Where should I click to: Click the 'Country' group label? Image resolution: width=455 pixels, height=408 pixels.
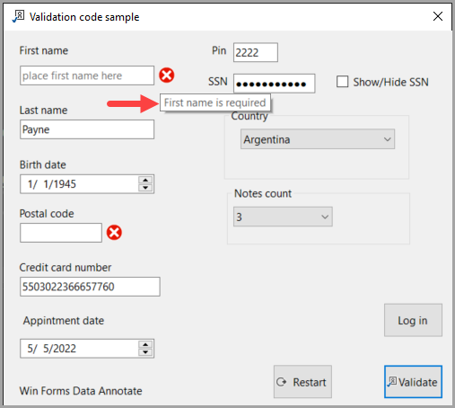pyautogui.click(x=249, y=116)
